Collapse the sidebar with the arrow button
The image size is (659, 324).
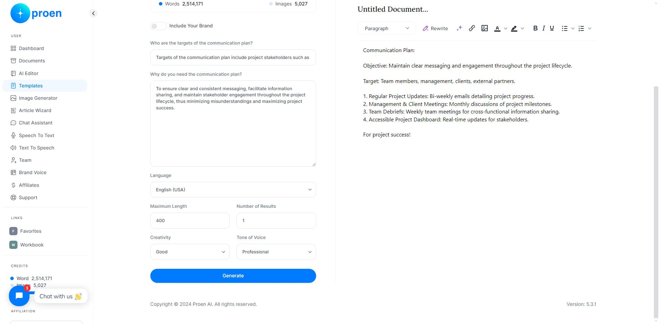(x=93, y=13)
